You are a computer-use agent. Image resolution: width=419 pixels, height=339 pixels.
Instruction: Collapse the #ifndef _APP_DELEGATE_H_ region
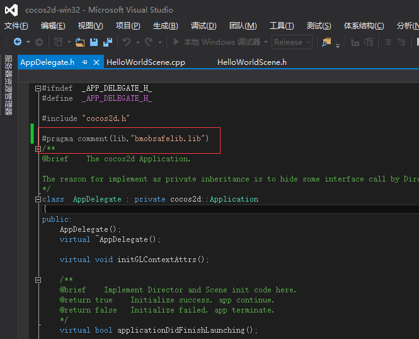tap(38, 88)
